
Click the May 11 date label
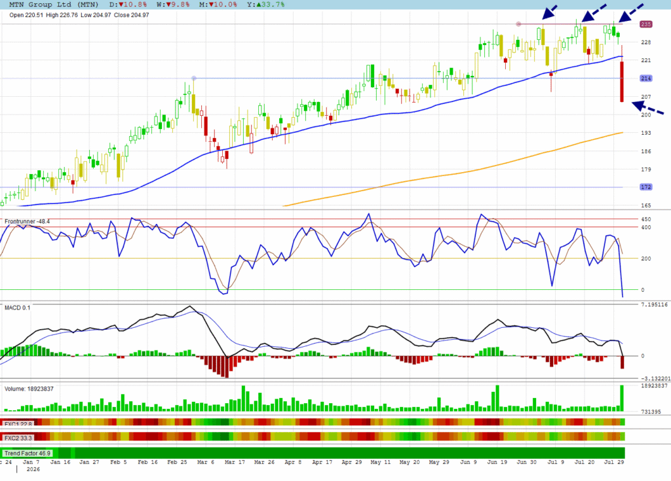tap(381, 462)
